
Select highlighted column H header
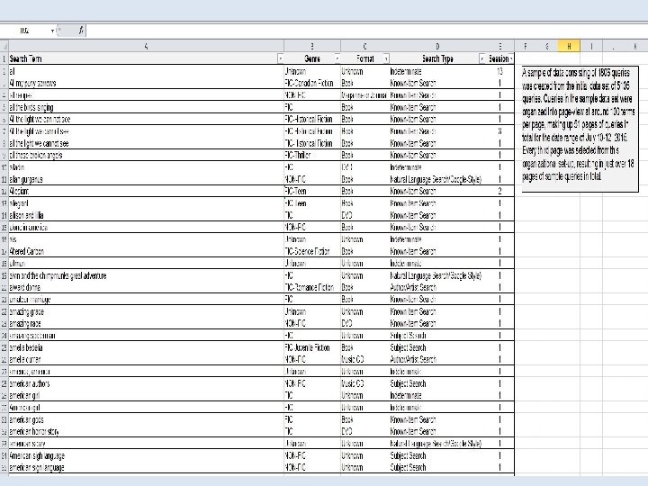pyautogui.click(x=569, y=46)
